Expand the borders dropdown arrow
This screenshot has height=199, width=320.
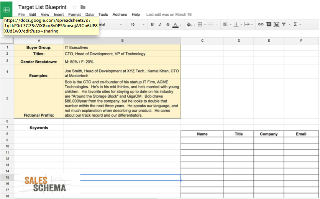(x=205, y=24)
